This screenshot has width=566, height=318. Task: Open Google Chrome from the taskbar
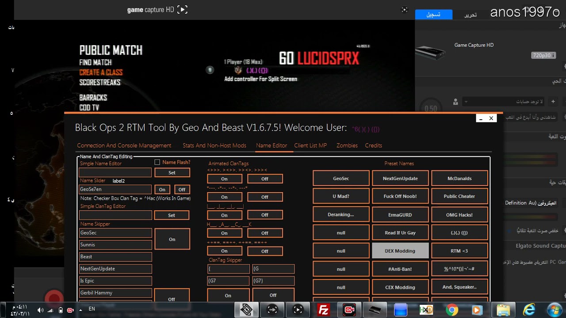tap(451, 310)
